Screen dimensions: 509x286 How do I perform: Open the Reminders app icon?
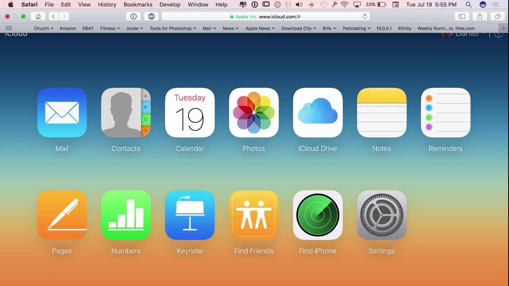coord(445,112)
